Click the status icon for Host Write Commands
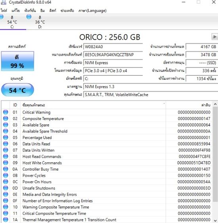The height and width of the screenshot is (223, 218). (6, 163)
